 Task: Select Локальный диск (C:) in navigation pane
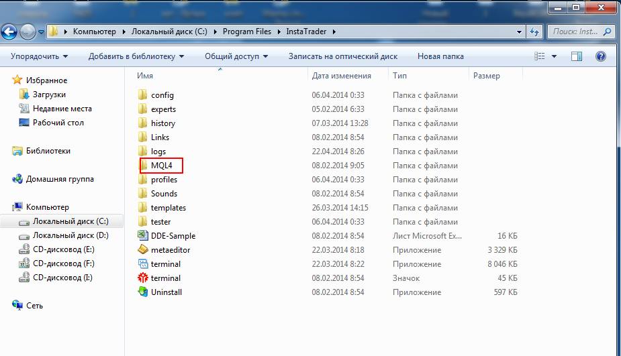click(70, 221)
